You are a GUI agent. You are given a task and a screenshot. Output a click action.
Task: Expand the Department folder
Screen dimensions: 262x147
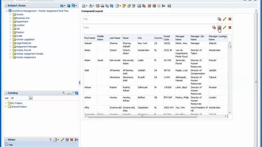pyautogui.click(x=10, y=22)
